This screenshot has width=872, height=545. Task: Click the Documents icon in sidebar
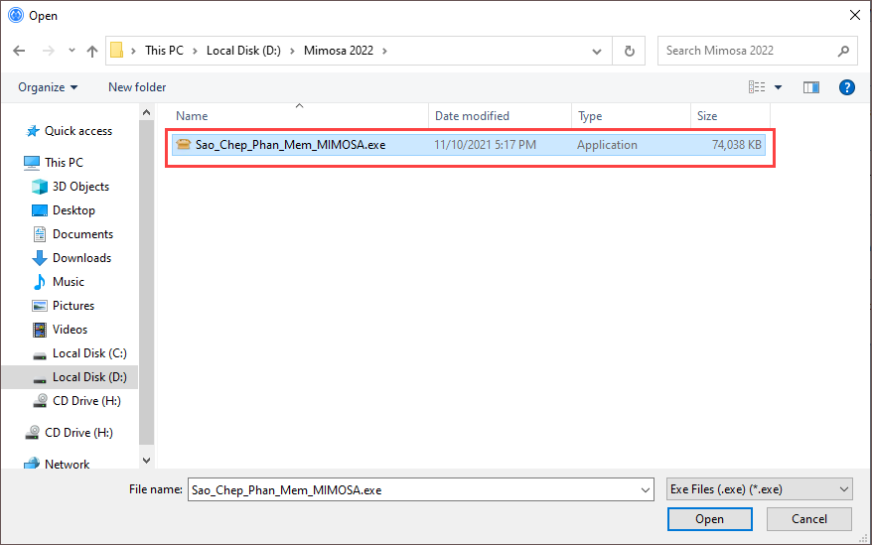click(x=40, y=234)
